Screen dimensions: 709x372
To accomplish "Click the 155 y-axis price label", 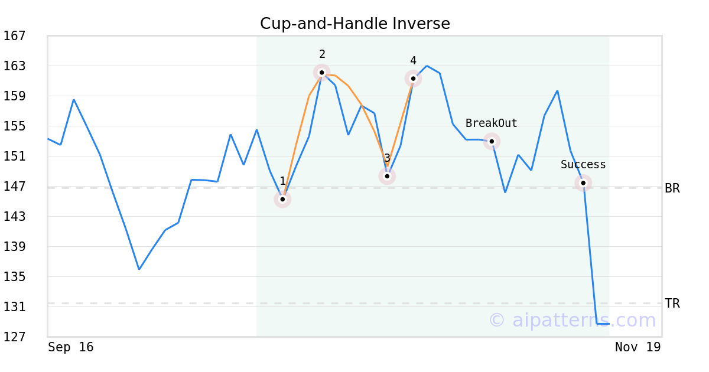I will coord(15,126).
